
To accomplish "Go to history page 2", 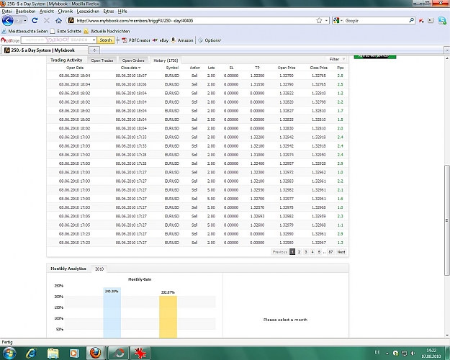I will (299, 252).
